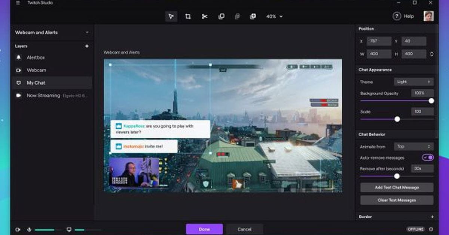Image resolution: width=449 pixels, height=235 pixels.
Task: Click the Help text link
Action: pos(409,16)
